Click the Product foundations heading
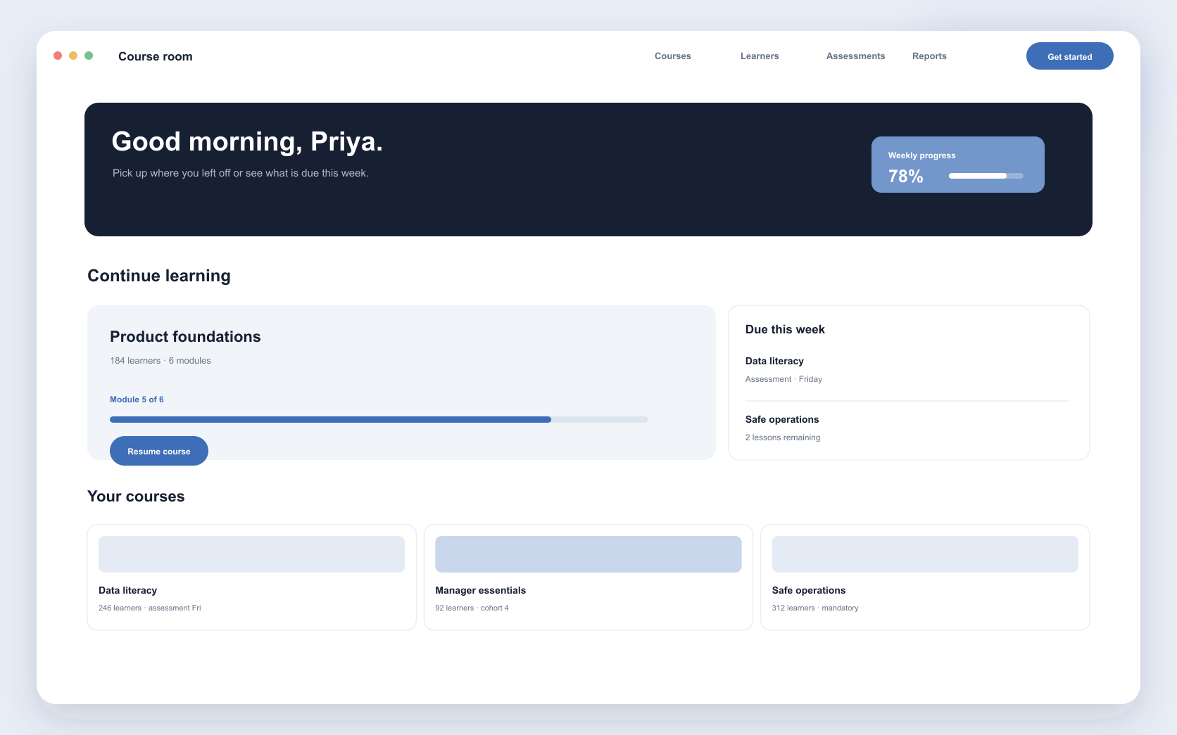Image resolution: width=1177 pixels, height=735 pixels. pos(185,337)
